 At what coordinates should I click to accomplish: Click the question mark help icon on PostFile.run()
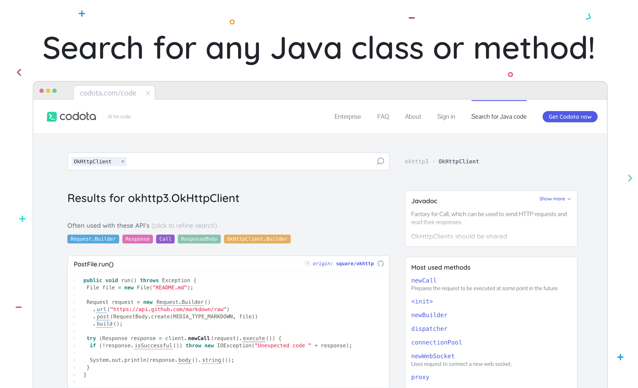pos(307,264)
